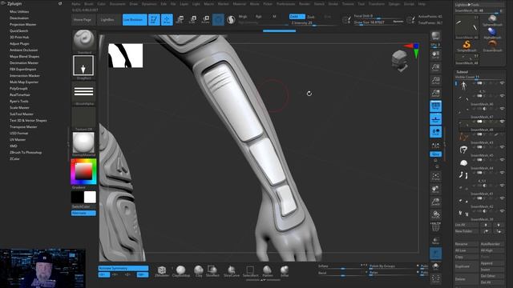Open the Document menu
The height and width of the screenshot is (288, 513).
point(118,4)
